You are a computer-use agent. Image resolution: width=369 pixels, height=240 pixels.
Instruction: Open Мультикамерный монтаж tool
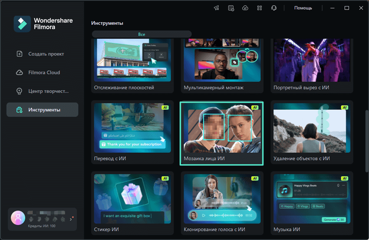(x=222, y=66)
